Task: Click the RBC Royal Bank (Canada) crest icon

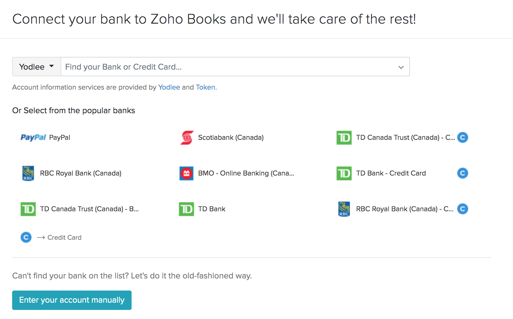Action: pyautogui.click(x=28, y=173)
